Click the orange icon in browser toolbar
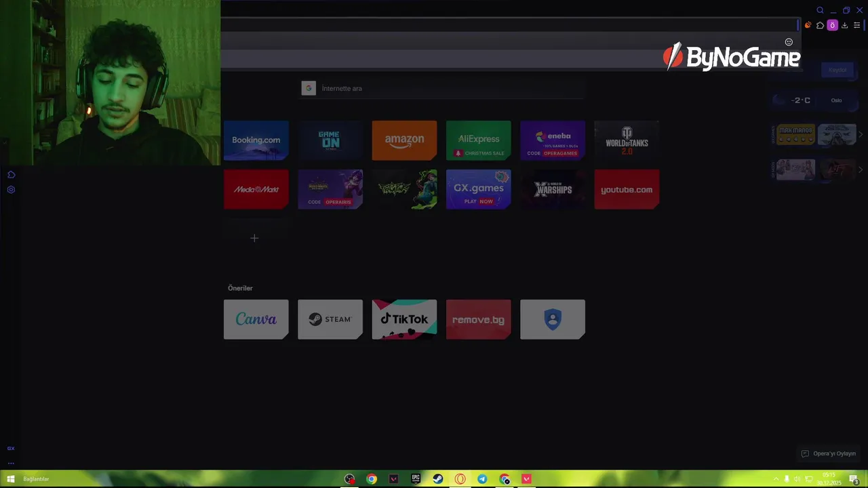This screenshot has width=868, height=488. coord(808,25)
